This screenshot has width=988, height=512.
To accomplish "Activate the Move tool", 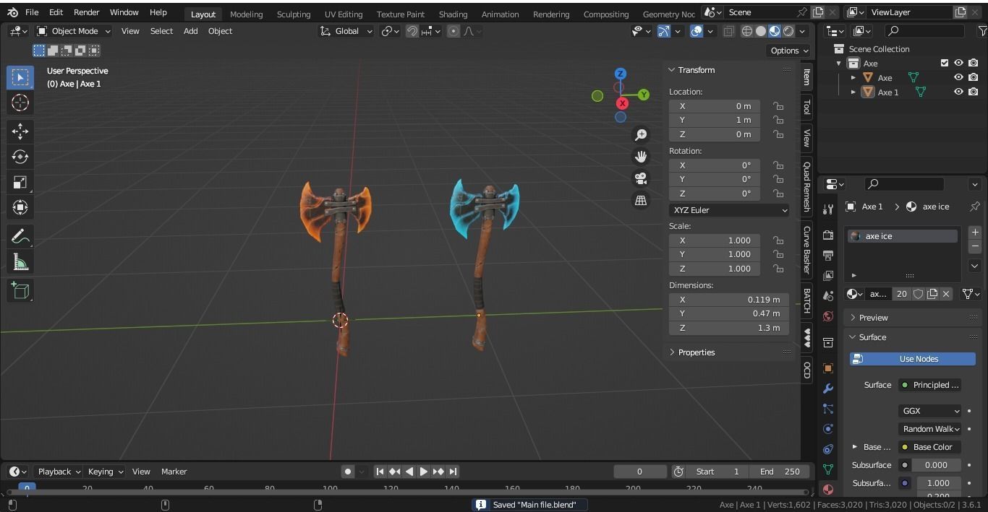I will tap(20, 131).
